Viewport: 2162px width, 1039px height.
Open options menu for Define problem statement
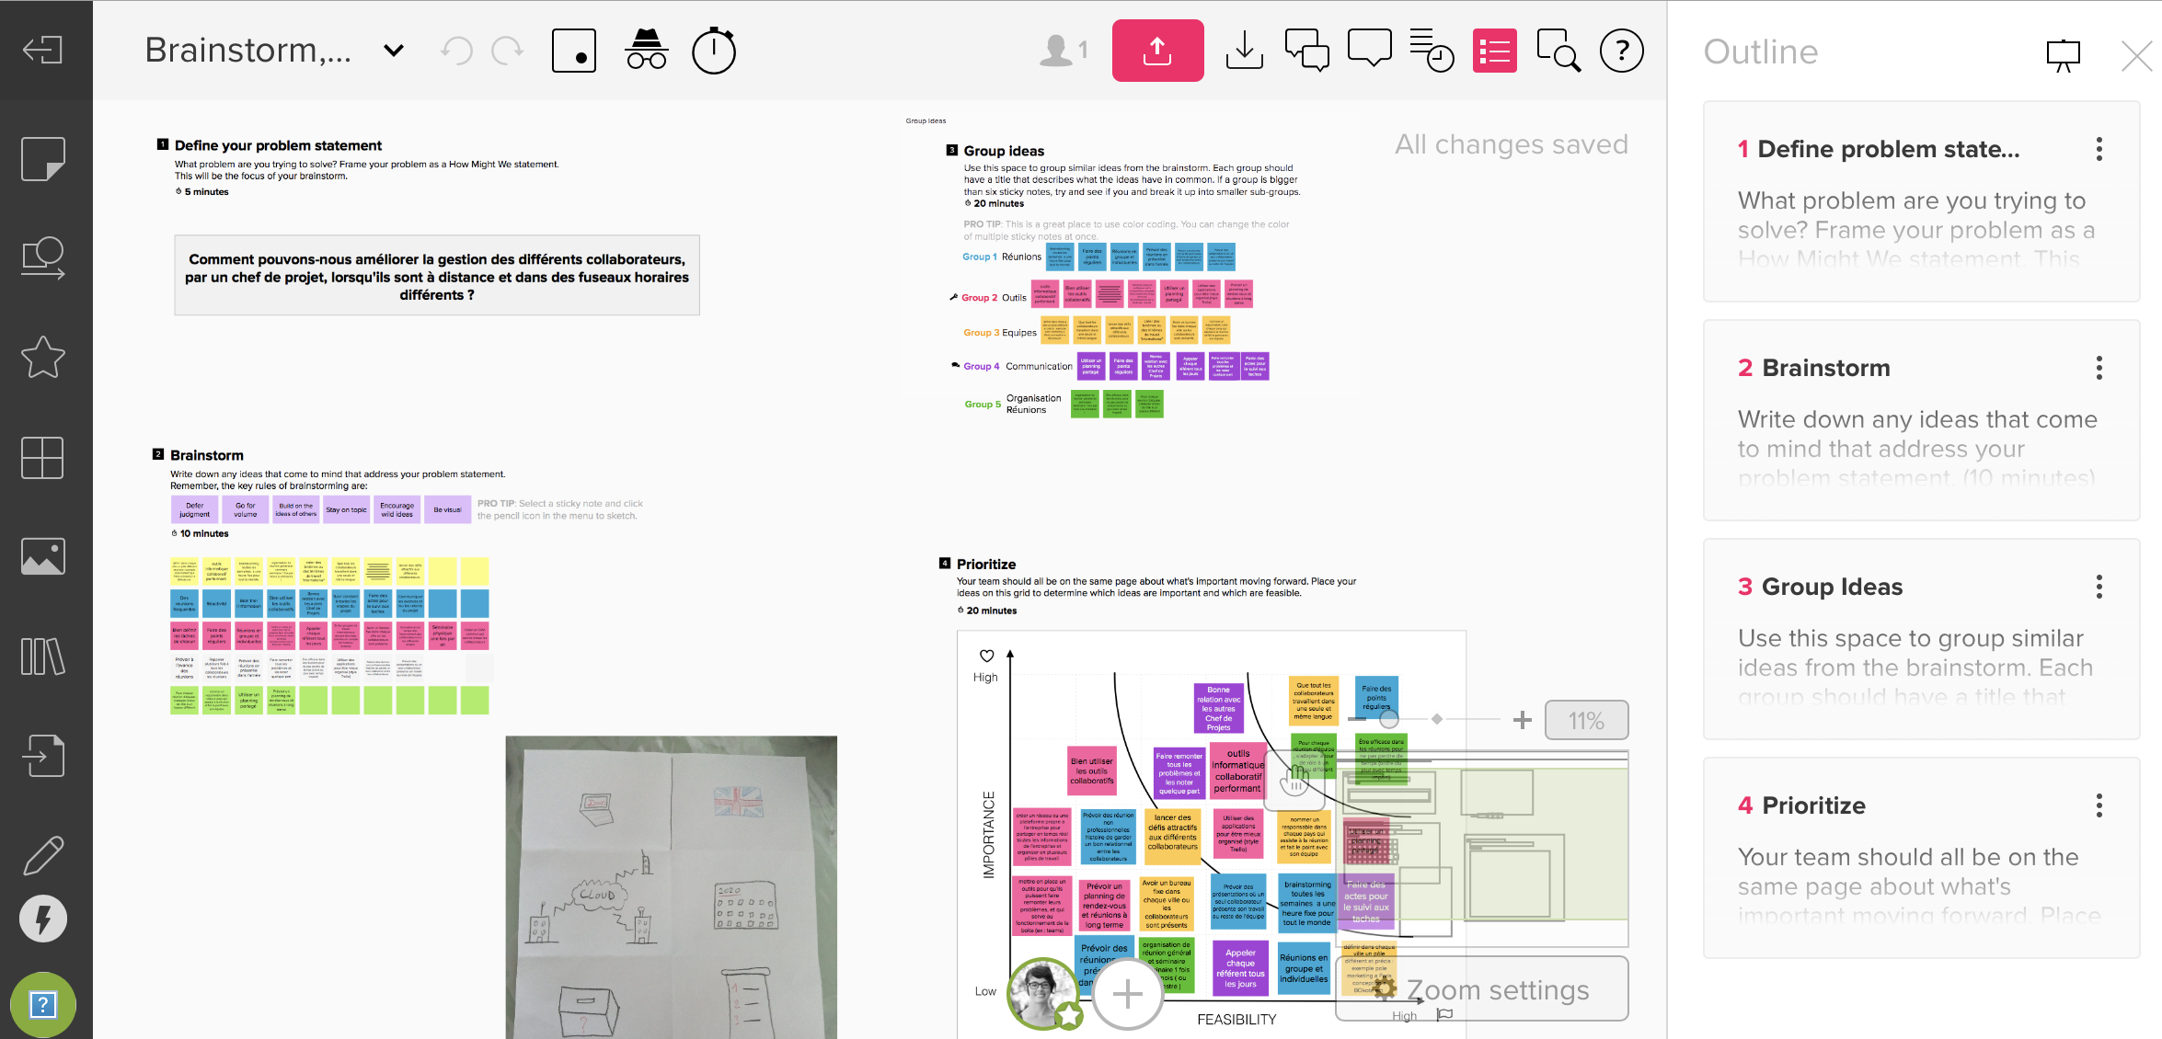pos(2099,149)
